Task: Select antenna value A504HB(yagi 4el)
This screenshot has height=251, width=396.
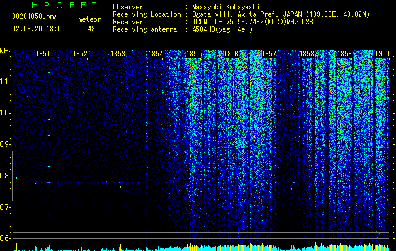Action: tap(222, 29)
